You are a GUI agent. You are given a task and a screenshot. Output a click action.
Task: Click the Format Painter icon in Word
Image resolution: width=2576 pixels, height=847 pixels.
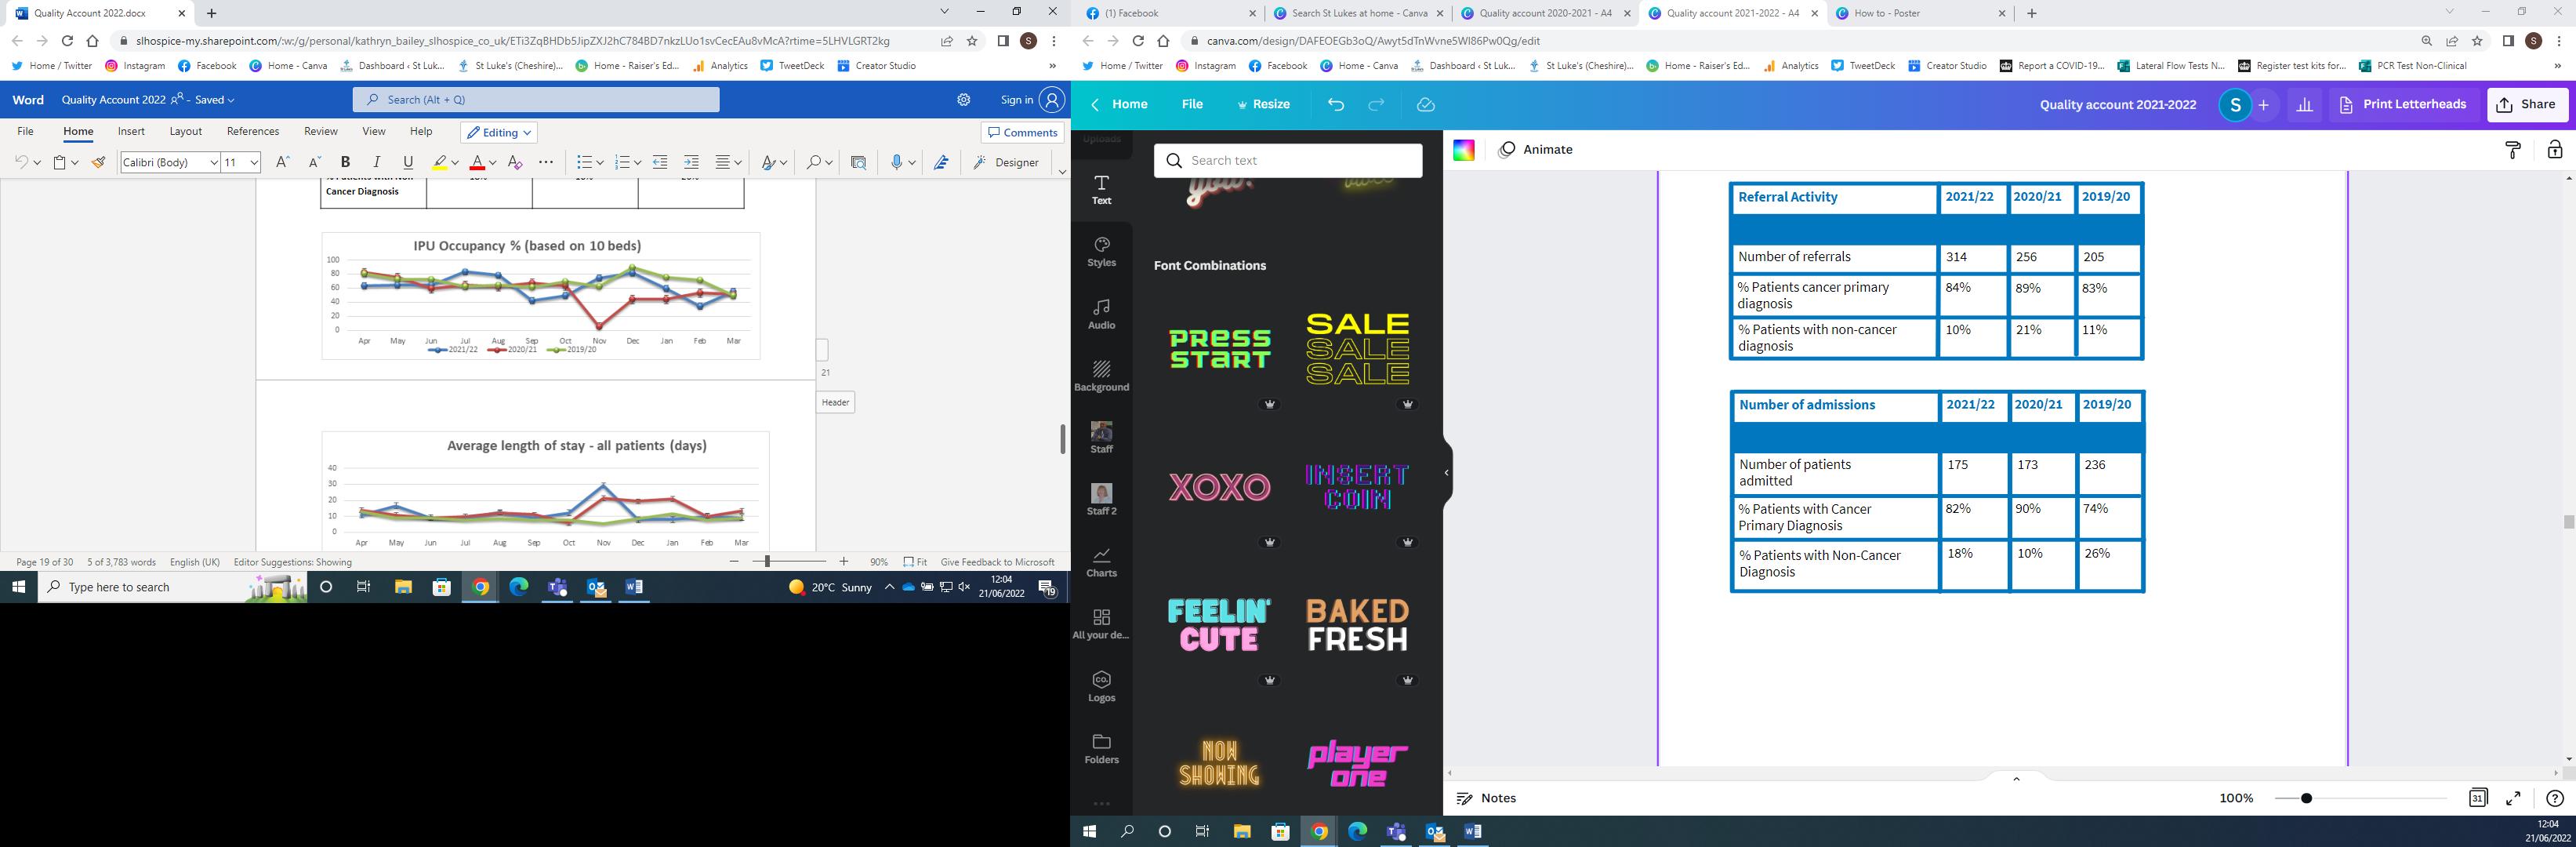(x=99, y=162)
